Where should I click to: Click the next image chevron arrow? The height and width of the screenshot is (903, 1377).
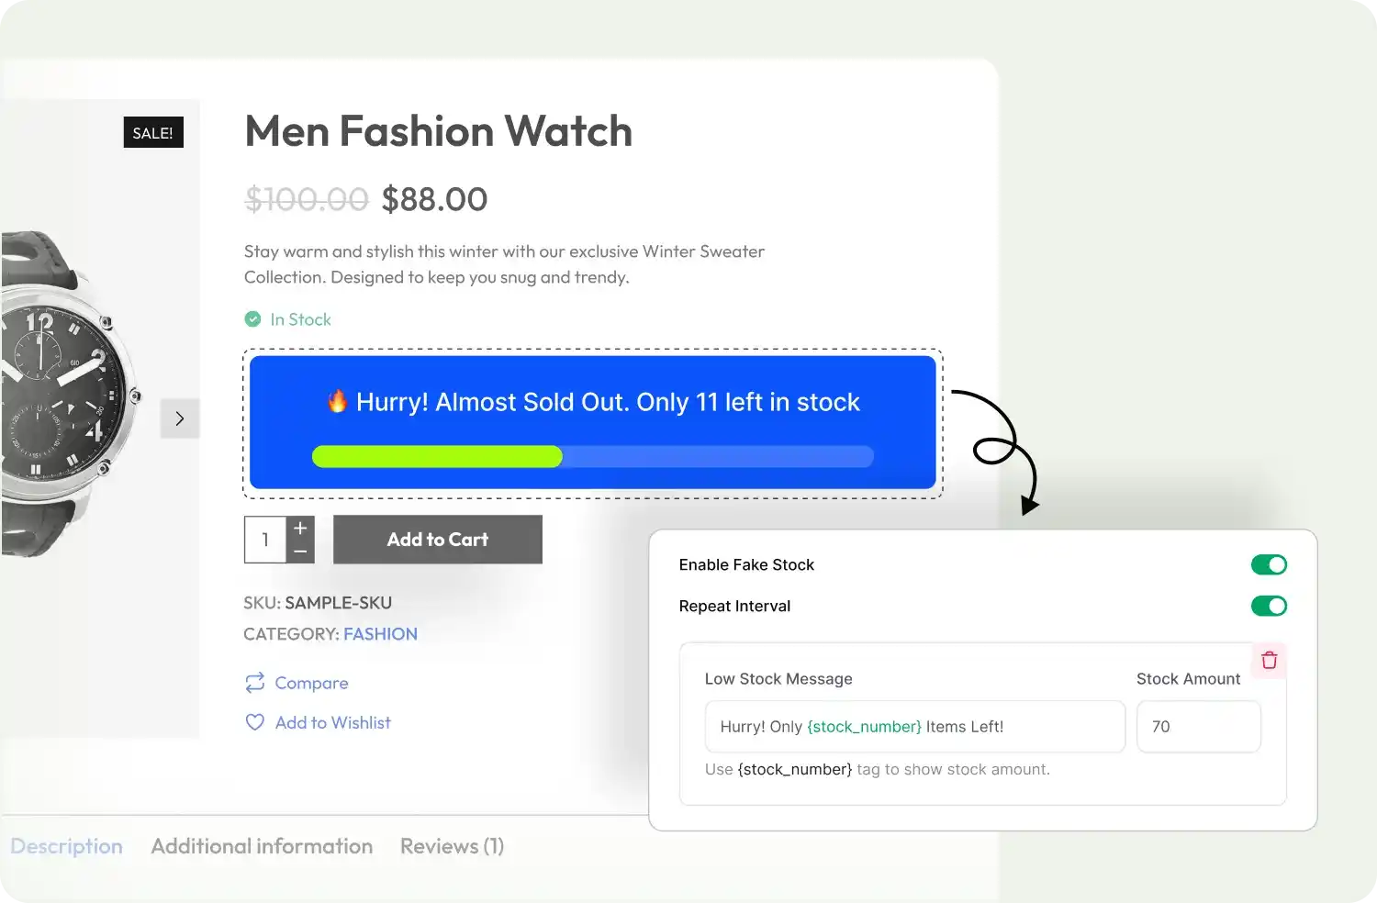(x=180, y=418)
